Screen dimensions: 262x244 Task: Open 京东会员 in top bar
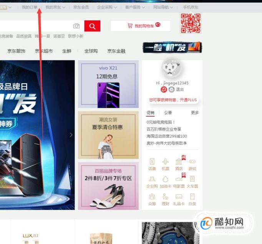click(81, 7)
